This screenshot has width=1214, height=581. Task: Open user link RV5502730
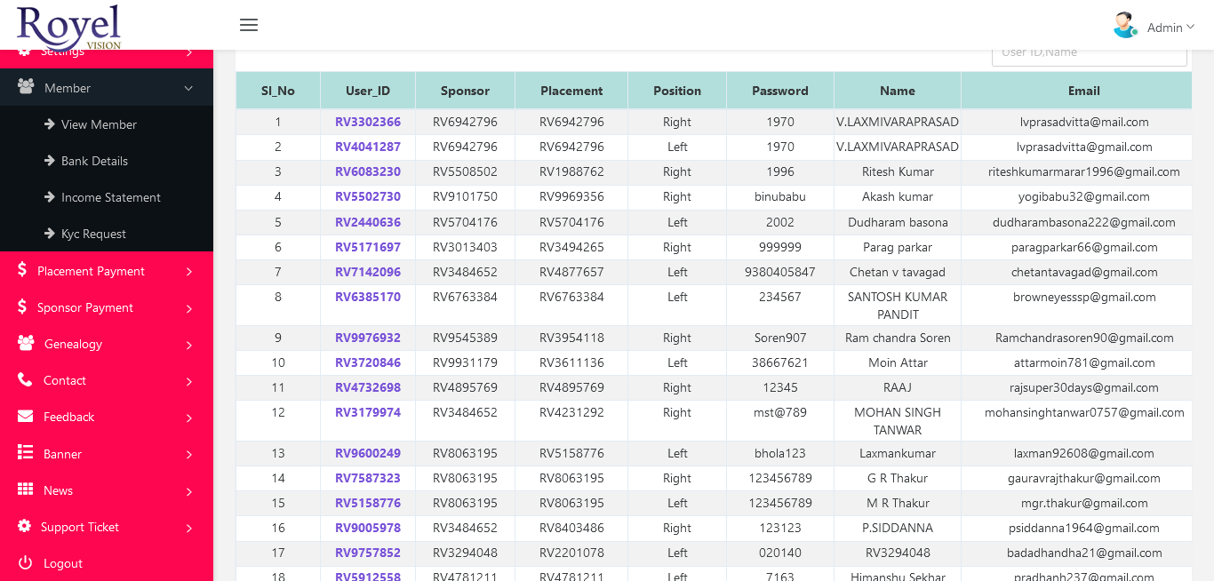368,196
